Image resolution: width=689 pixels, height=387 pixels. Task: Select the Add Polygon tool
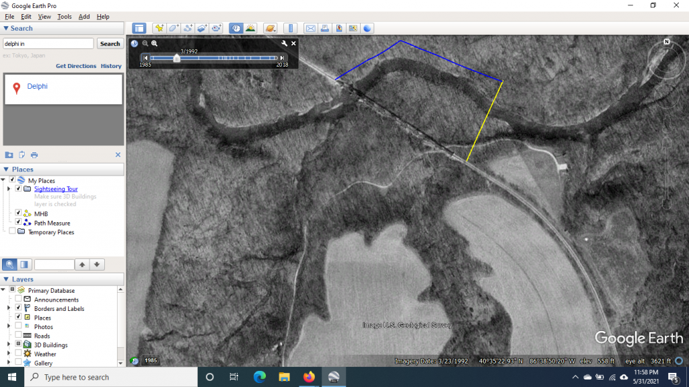tap(174, 28)
